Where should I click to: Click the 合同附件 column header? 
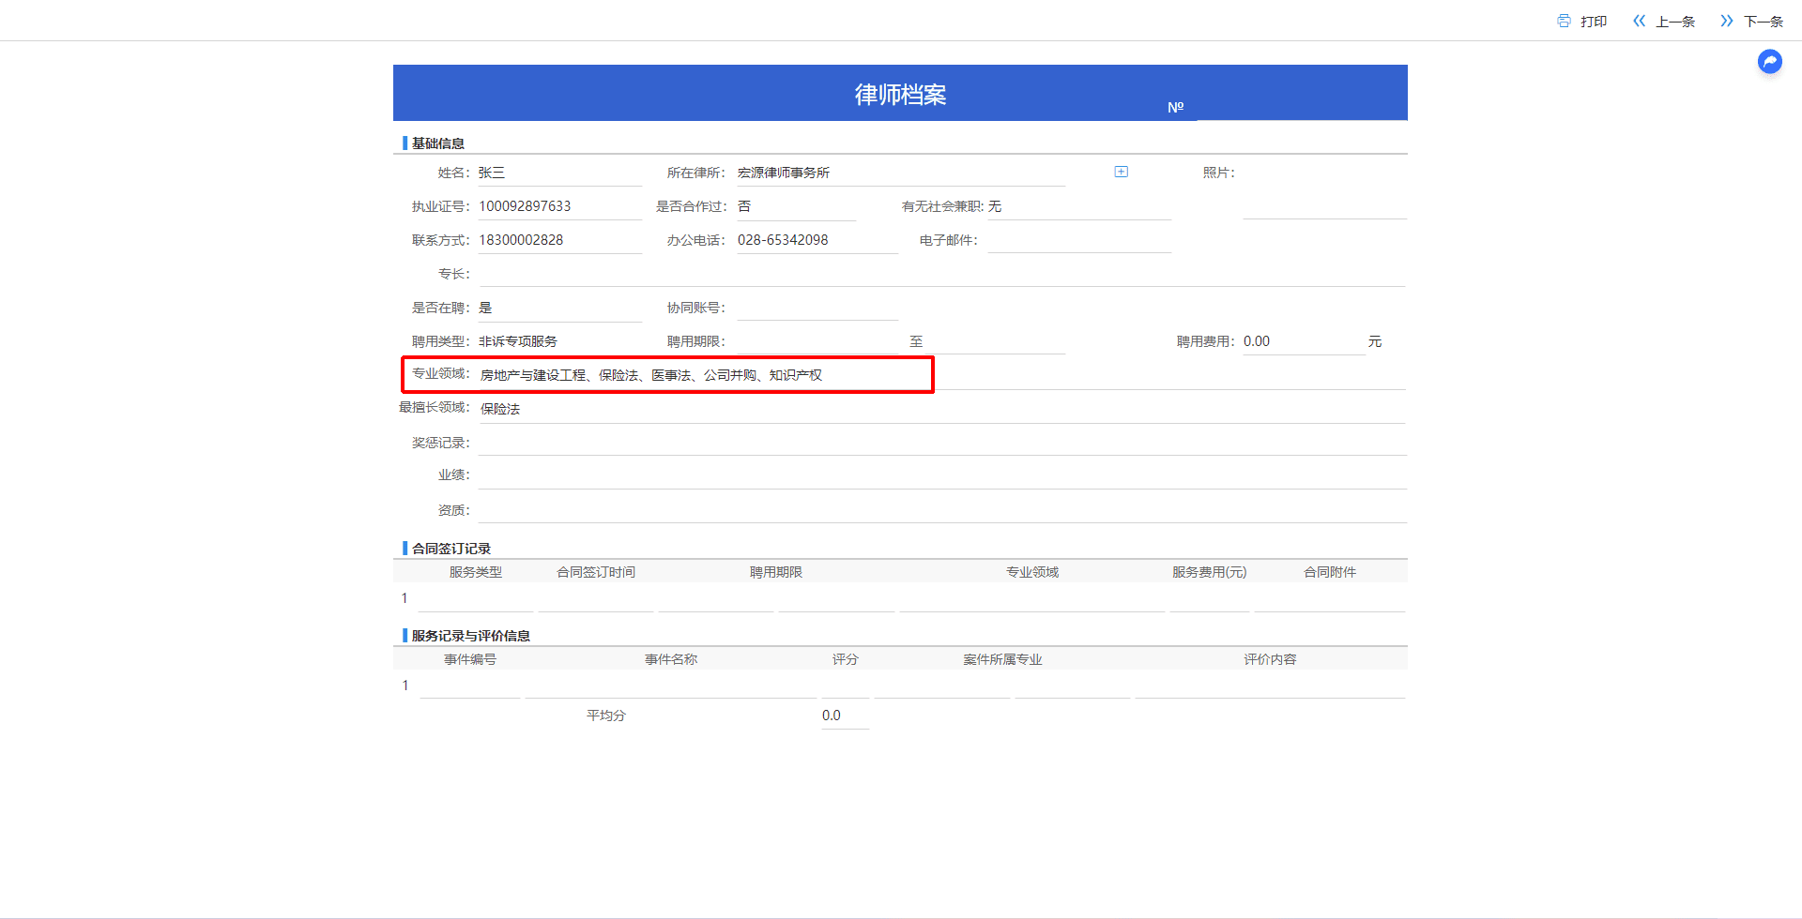[1330, 572]
